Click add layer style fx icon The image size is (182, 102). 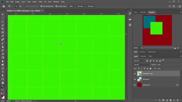[160, 100]
